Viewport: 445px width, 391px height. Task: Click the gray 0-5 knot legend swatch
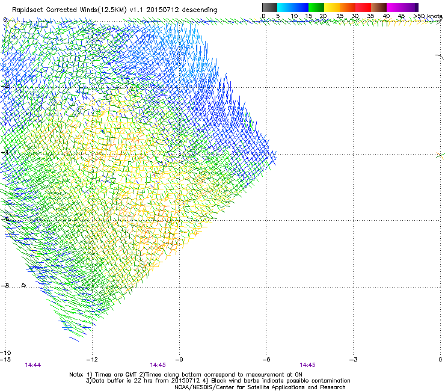pos(269,7)
